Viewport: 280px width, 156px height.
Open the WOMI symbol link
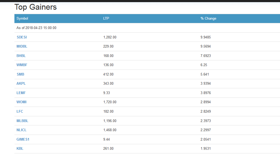coord(21,102)
